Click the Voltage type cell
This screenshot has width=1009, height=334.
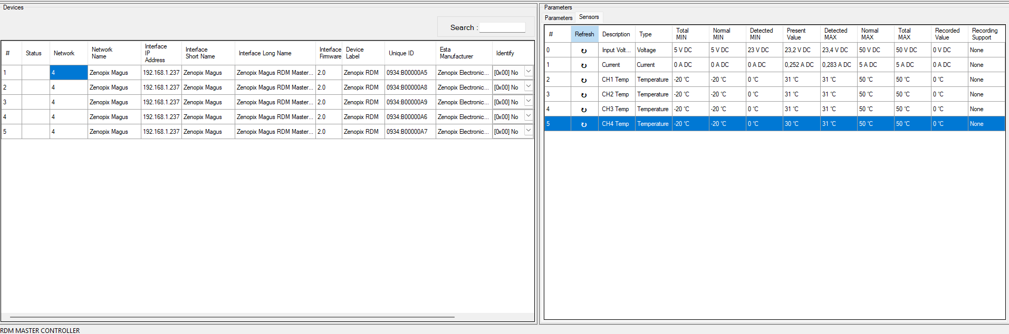pyautogui.click(x=654, y=50)
